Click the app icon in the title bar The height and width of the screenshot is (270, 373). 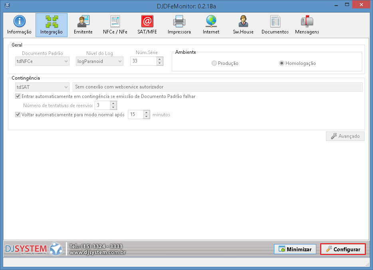click(x=7, y=6)
